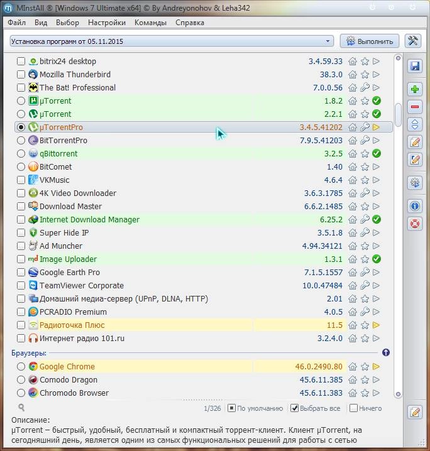The height and width of the screenshot is (451, 430).
Task: Select the Super Hide IP entry
Action: coord(64,232)
